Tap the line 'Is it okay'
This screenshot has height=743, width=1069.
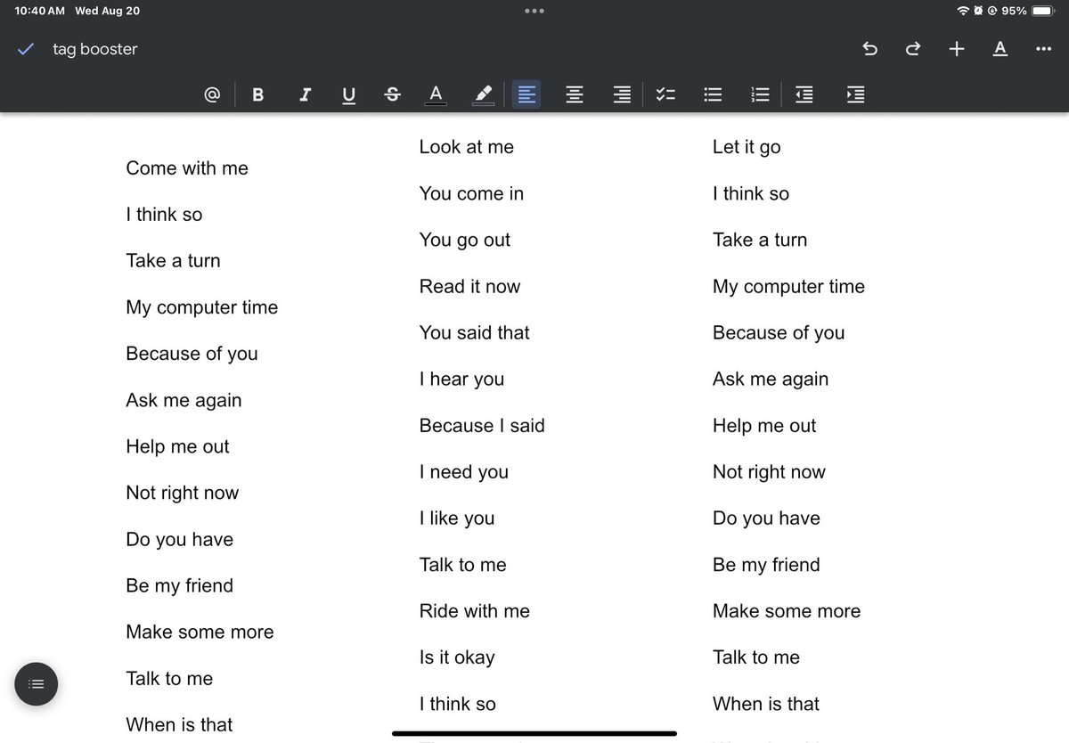tap(457, 657)
